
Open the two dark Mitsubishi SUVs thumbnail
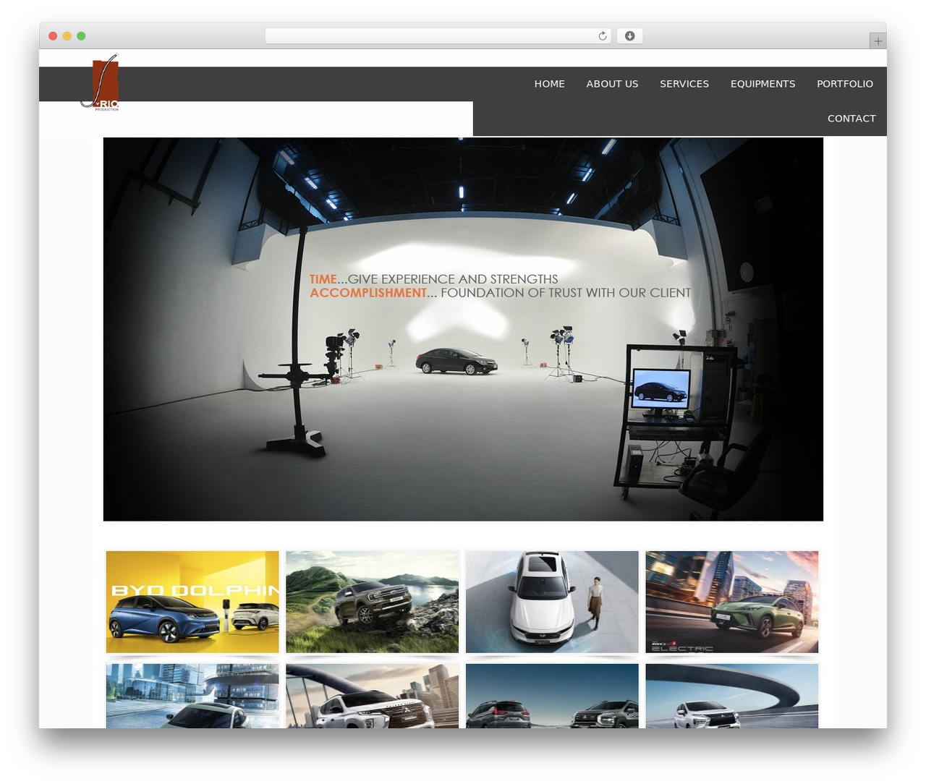[552, 696]
